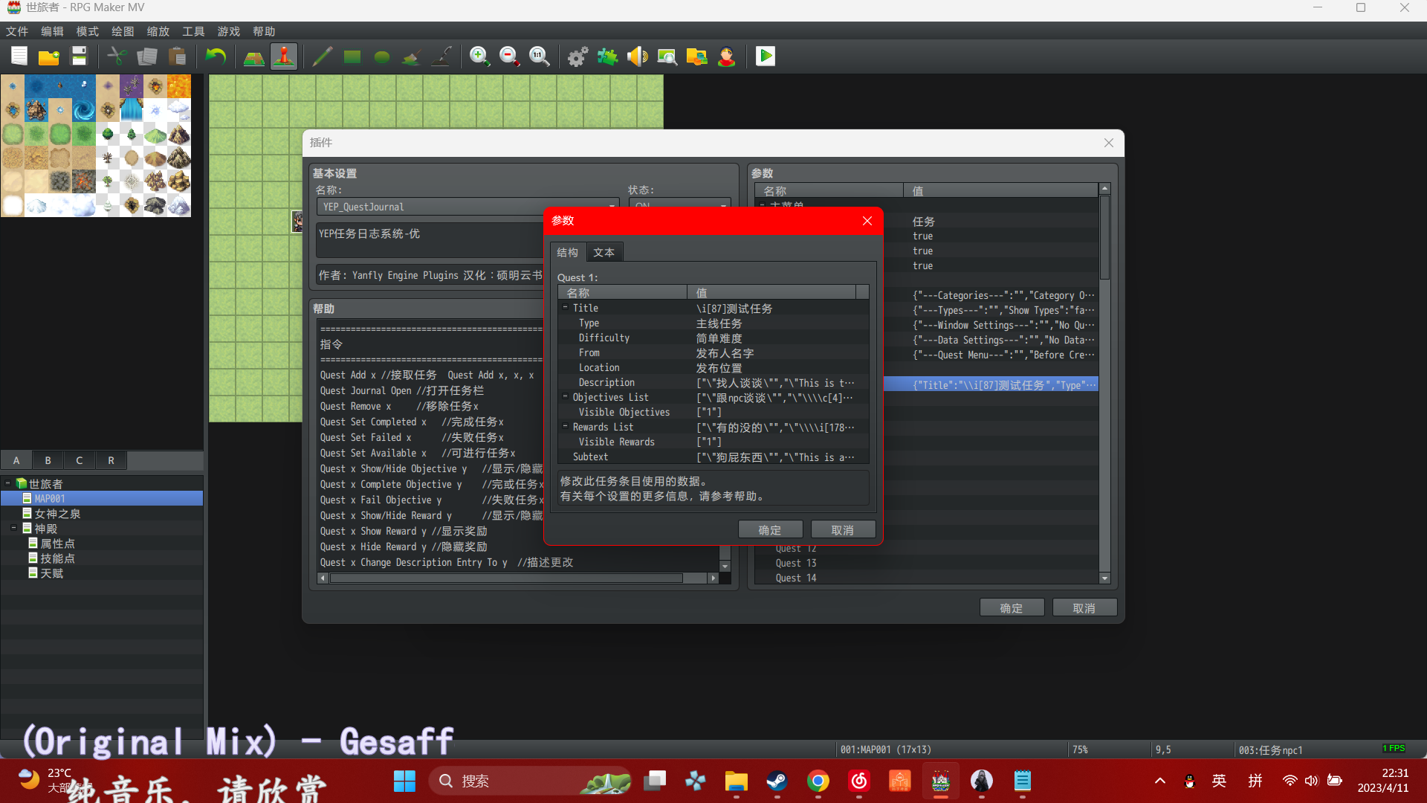The width and height of the screenshot is (1427, 803).
Task: Cancel the red 参数 dialog with 取消
Action: coord(842,529)
